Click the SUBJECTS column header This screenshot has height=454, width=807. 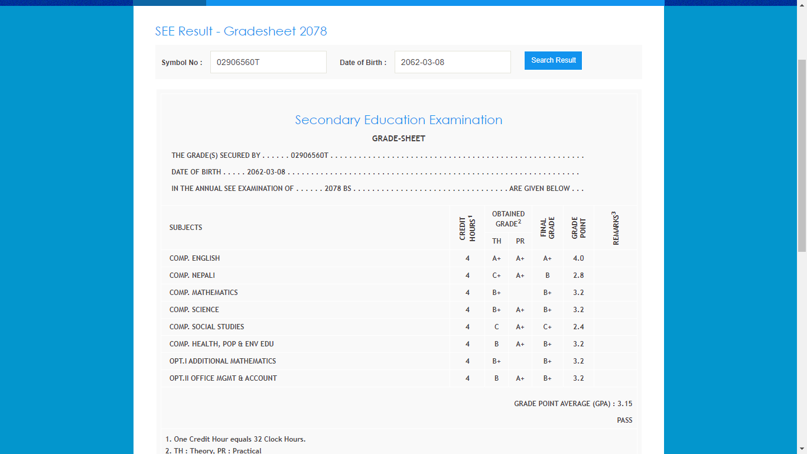pyautogui.click(x=186, y=228)
